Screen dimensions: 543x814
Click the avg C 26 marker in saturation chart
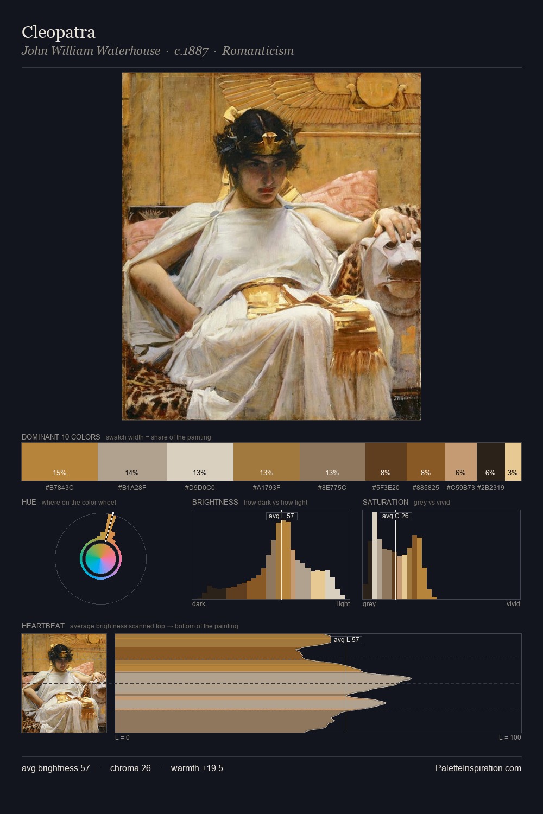(x=395, y=516)
